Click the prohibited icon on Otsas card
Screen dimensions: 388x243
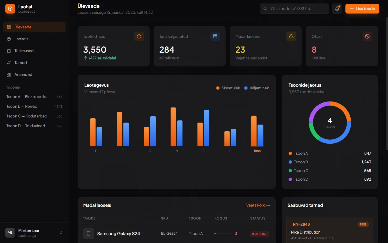pyautogui.click(x=367, y=36)
